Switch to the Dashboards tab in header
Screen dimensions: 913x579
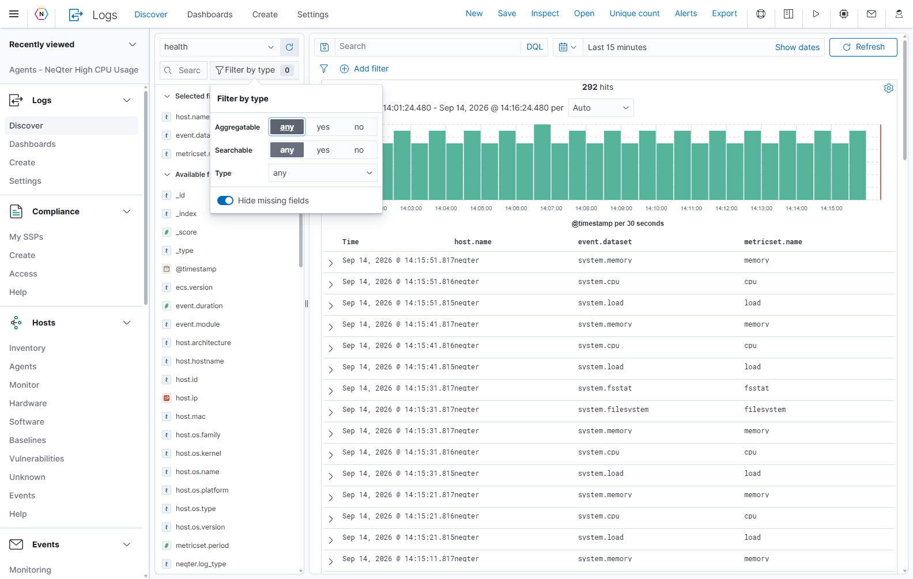coord(210,14)
